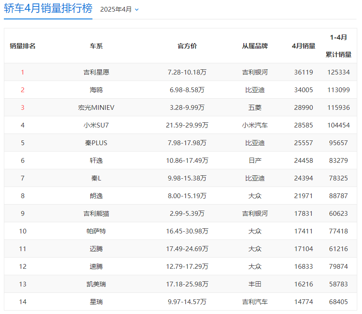This screenshot has height=314, width=362.
Task: Click the 累计销量 column header
Action: [x=338, y=55]
